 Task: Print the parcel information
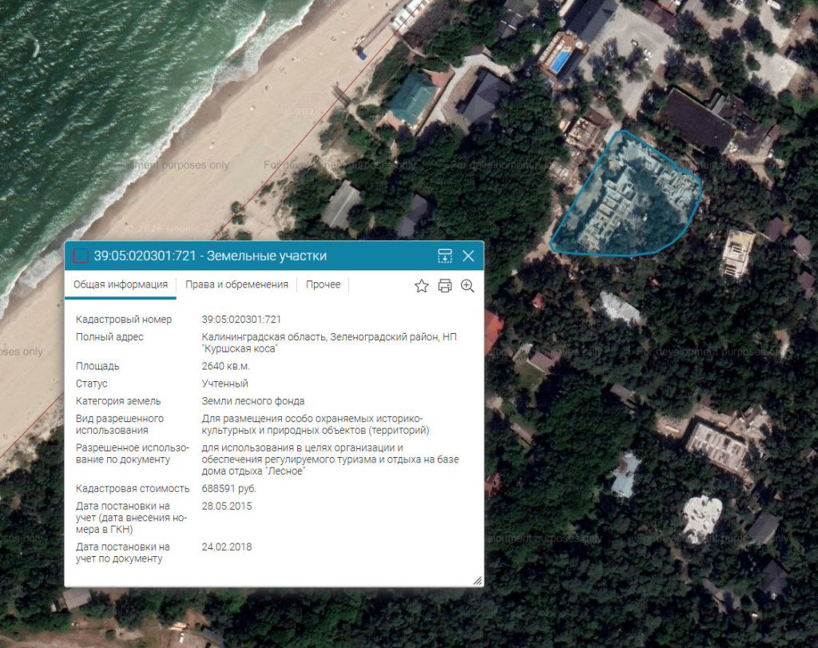coord(445,286)
